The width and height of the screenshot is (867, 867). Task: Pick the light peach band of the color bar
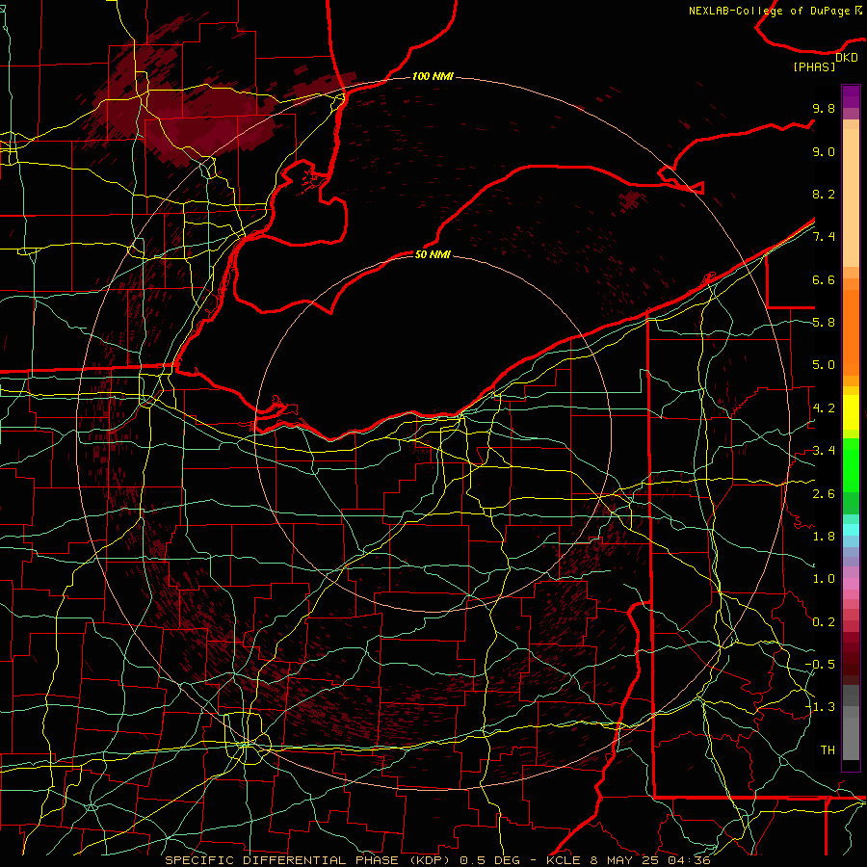click(x=851, y=197)
